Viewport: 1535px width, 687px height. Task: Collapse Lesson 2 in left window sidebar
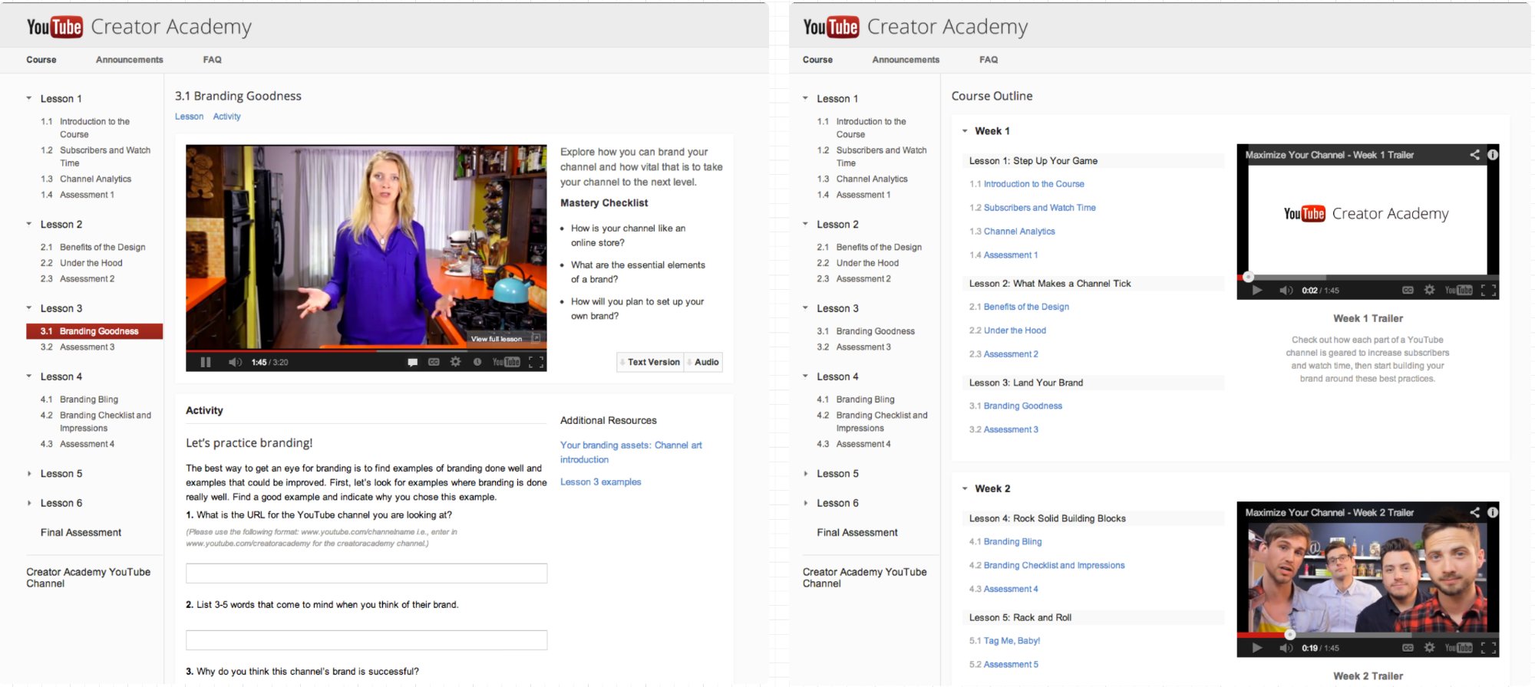click(29, 224)
